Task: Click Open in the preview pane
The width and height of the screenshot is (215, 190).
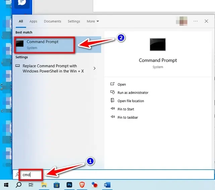Action: click(x=122, y=84)
